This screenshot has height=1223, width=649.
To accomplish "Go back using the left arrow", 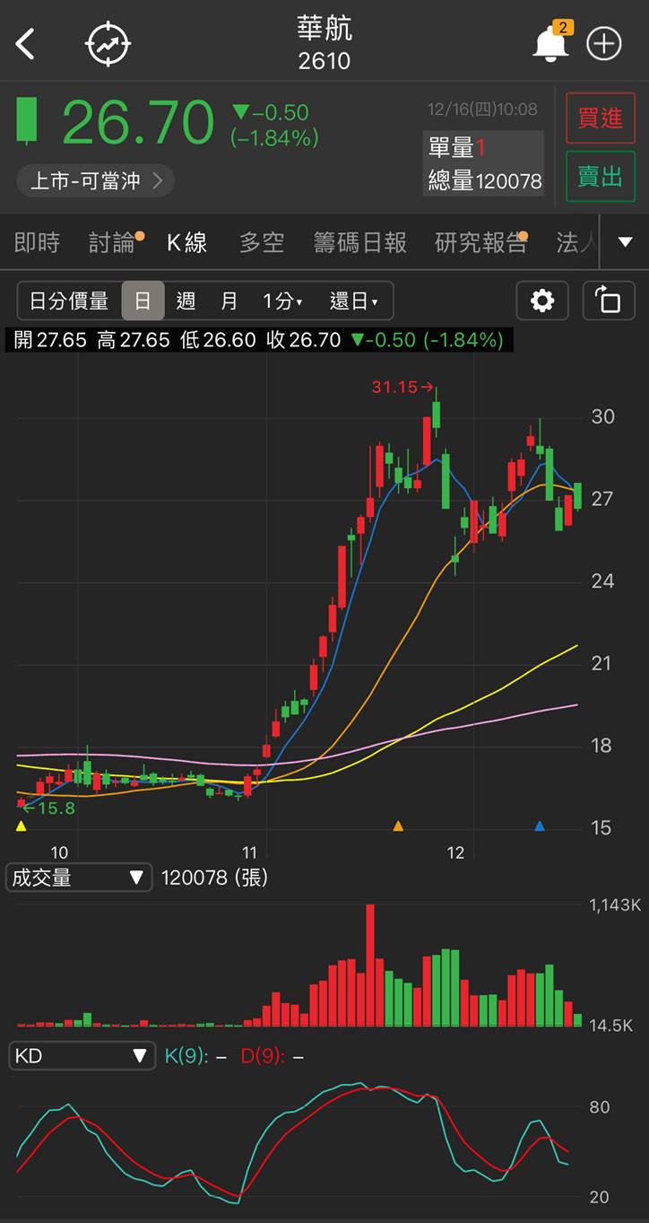I will (25, 43).
